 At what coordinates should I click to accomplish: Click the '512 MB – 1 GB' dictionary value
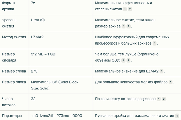tap(43, 54)
